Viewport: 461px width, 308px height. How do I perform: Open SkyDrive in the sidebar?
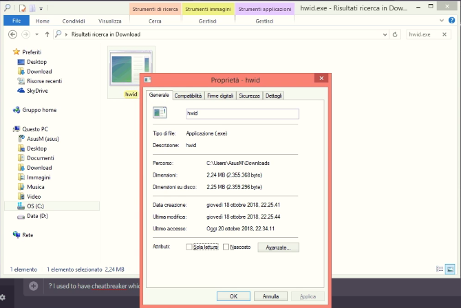[37, 91]
